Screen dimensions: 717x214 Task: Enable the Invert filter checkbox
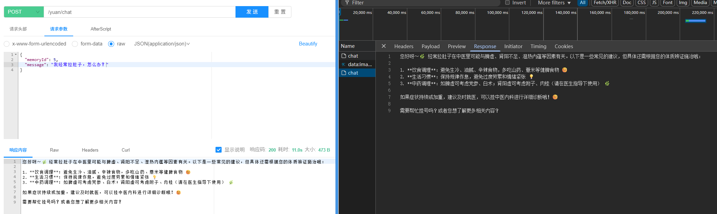pyautogui.click(x=507, y=3)
